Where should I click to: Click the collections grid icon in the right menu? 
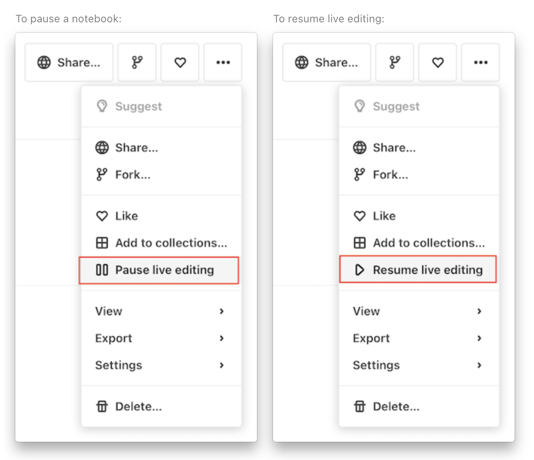[359, 243]
